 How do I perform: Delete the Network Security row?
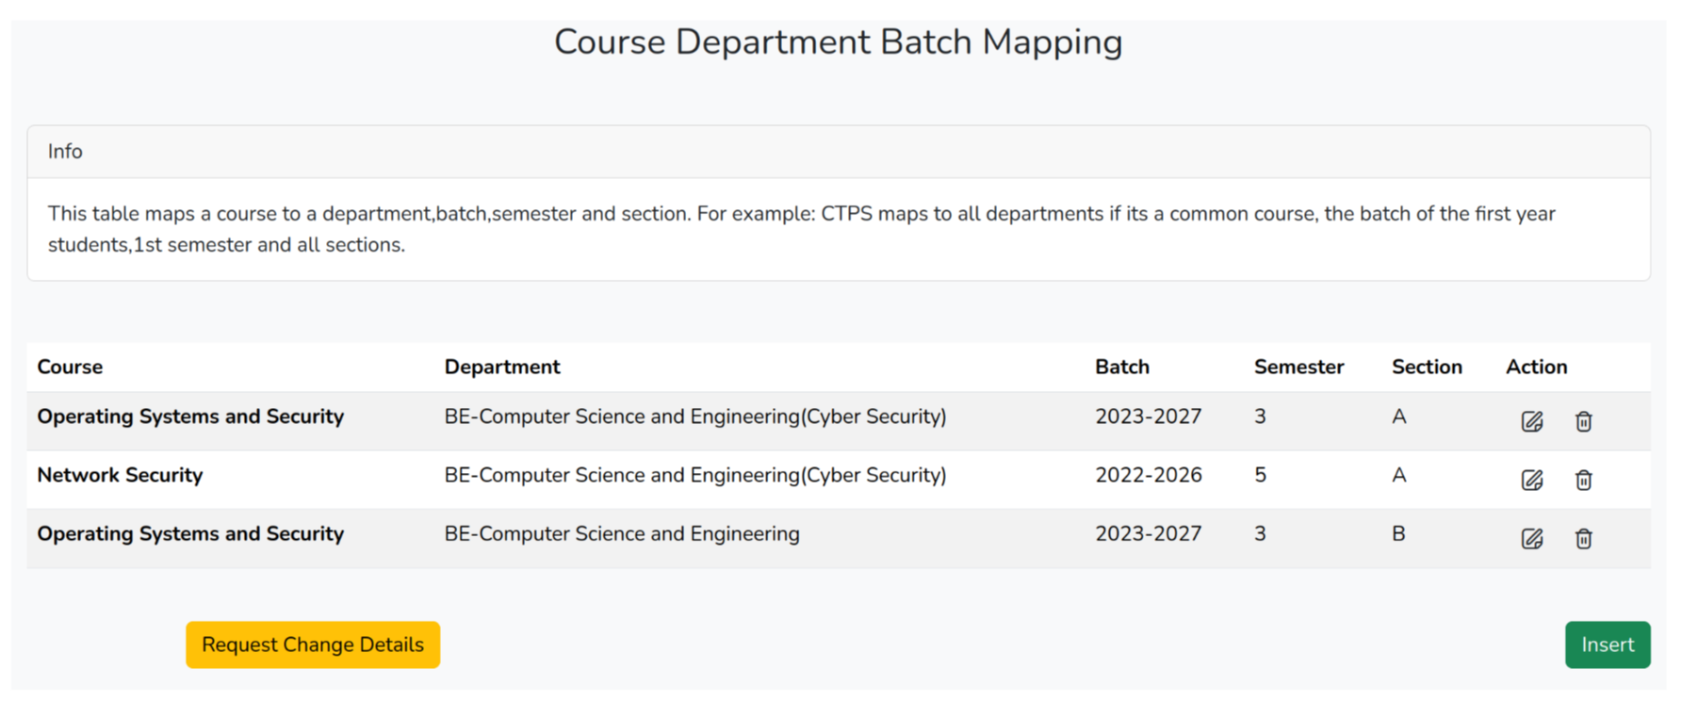1583,480
